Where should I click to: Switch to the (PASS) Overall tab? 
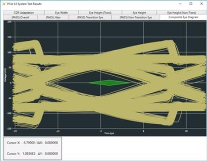coord(20,17)
